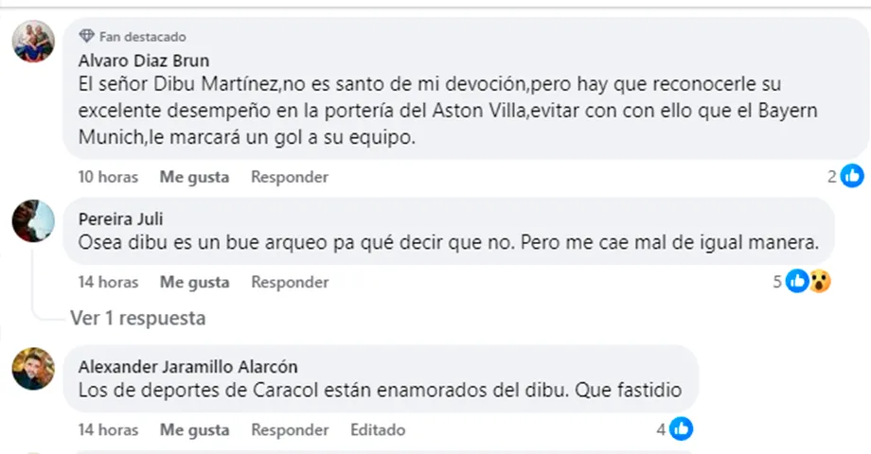
Task: Like Pereira Juli's comment with Me gusta
Action: pyautogui.click(x=194, y=282)
